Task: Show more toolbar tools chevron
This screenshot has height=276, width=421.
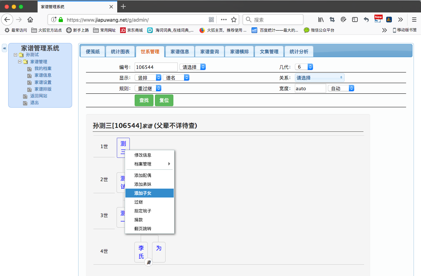Action: [x=400, y=20]
